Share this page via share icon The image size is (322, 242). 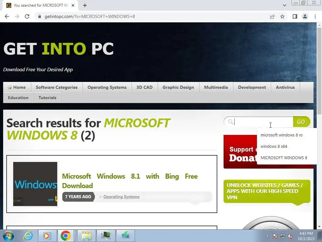(272, 16)
